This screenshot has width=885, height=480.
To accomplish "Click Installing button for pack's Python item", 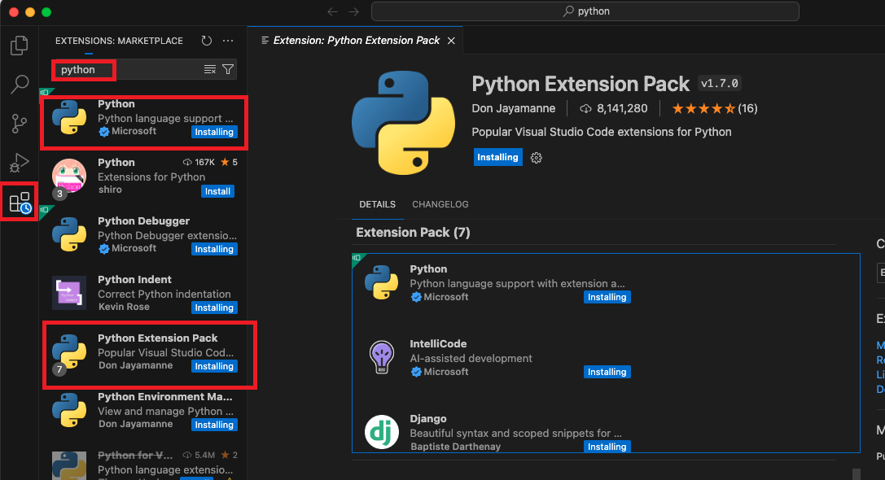I will tap(607, 297).
